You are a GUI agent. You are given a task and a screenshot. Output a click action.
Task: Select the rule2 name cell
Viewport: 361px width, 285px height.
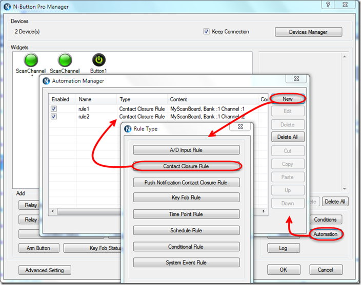[84, 117]
